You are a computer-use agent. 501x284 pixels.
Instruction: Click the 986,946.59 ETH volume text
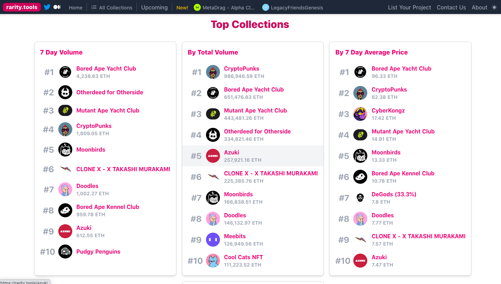(244, 76)
